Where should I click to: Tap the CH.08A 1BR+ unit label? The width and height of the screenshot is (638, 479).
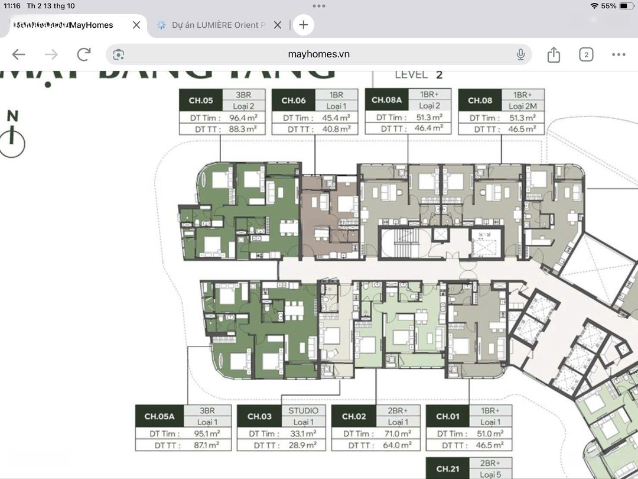[x=408, y=111]
